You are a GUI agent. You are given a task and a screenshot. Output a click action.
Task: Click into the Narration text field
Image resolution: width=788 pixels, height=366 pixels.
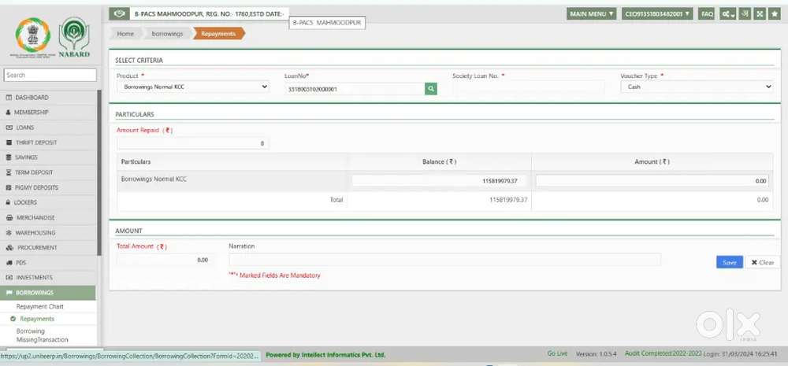(444, 260)
